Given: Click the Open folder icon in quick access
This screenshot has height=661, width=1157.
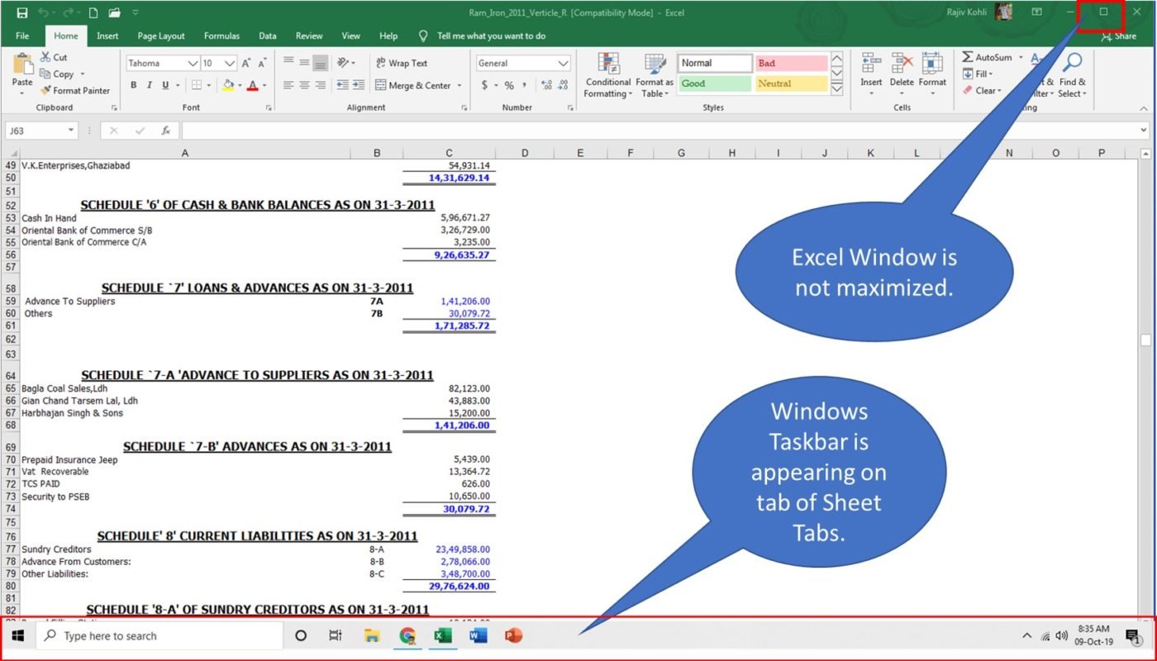Looking at the screenshot, I should click(114, 12).
